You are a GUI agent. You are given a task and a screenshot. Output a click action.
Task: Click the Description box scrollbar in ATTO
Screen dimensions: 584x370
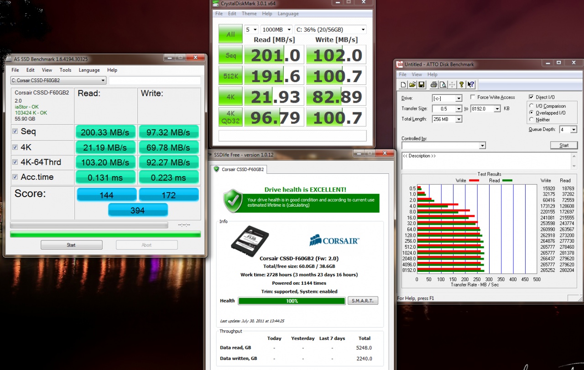click(x=574, y=161)
